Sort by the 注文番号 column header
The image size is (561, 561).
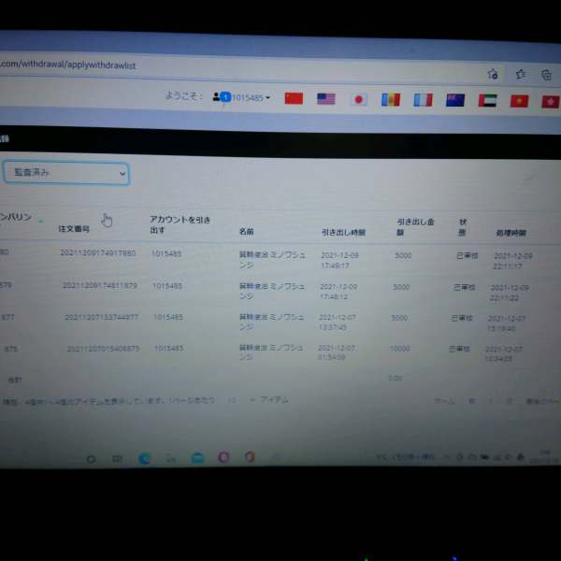(x=74, y=229)
